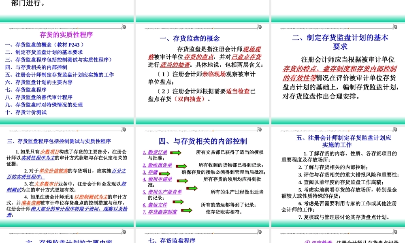Click contents line 六、存货监盘计划的主要内容
Screen dimensions: 405x243
pyautogui.click(x=39, y=82)
